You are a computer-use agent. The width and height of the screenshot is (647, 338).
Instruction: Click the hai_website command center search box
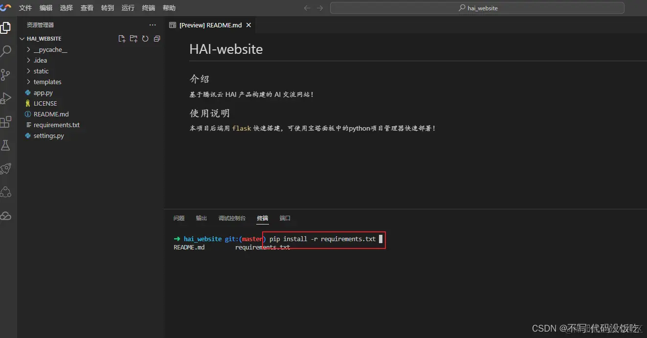tap(477, 8)
